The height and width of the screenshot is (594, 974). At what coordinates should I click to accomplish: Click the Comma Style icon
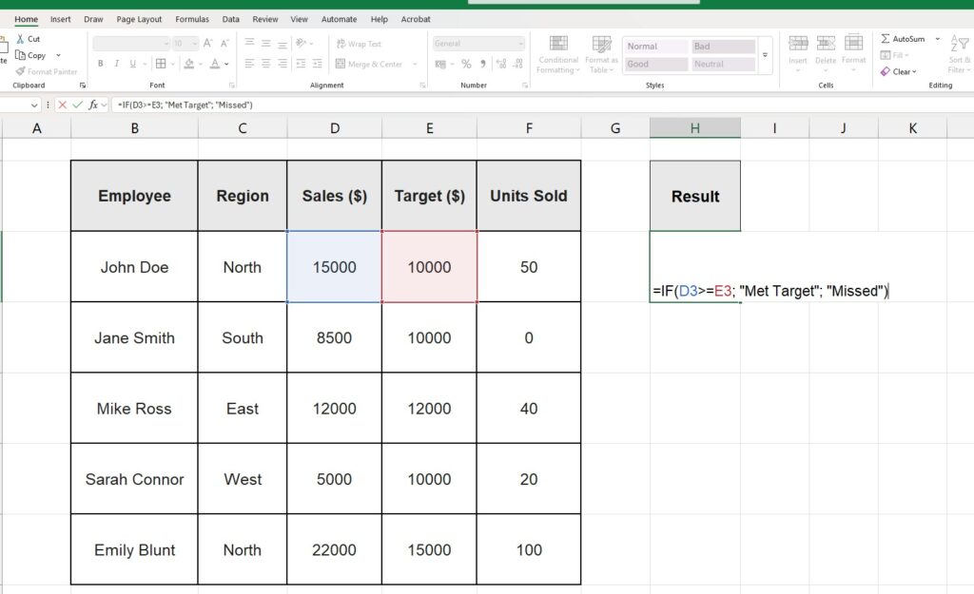point(483,64)
